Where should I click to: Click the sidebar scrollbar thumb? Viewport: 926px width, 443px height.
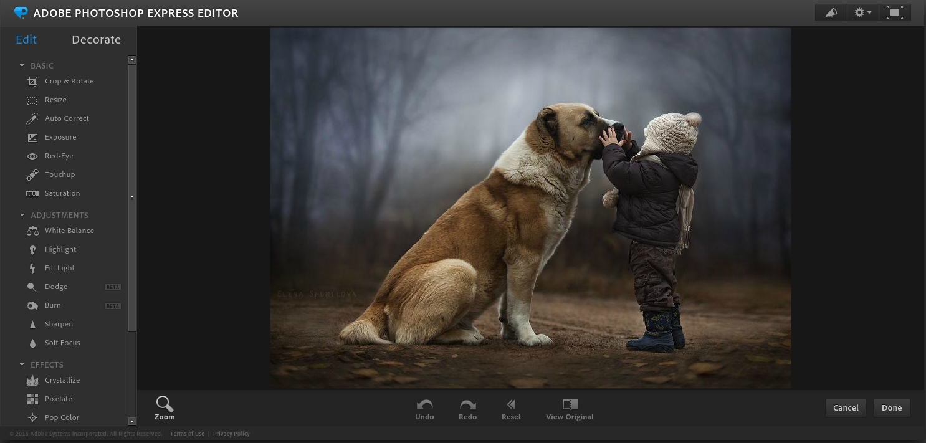(132, 198)
